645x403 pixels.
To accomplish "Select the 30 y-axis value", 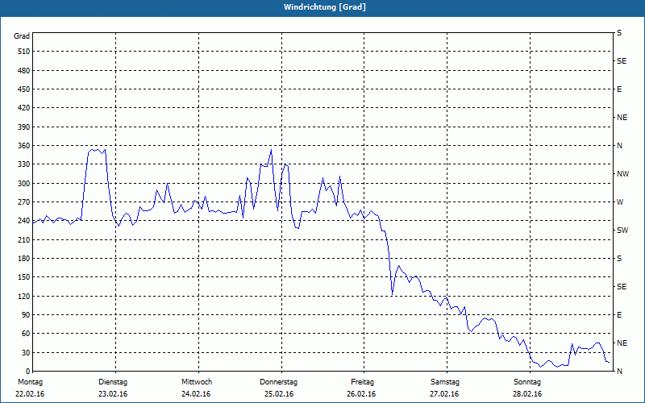I will point(26,352).
